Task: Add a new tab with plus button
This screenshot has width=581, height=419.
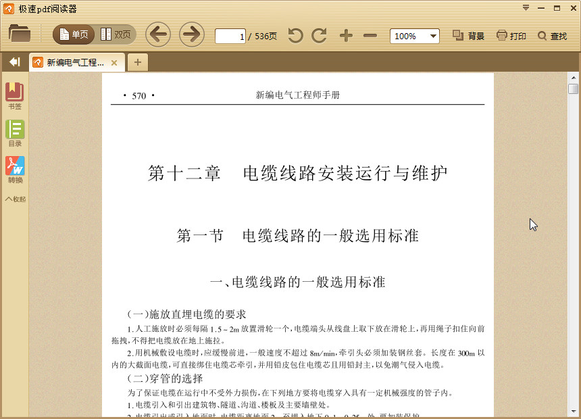Action: coord(137,62)
